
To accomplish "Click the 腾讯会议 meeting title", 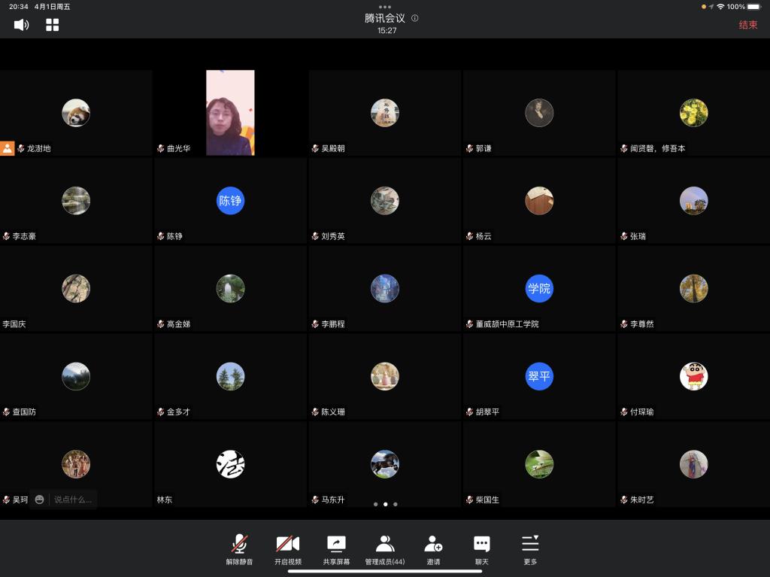I will [385, 18].
